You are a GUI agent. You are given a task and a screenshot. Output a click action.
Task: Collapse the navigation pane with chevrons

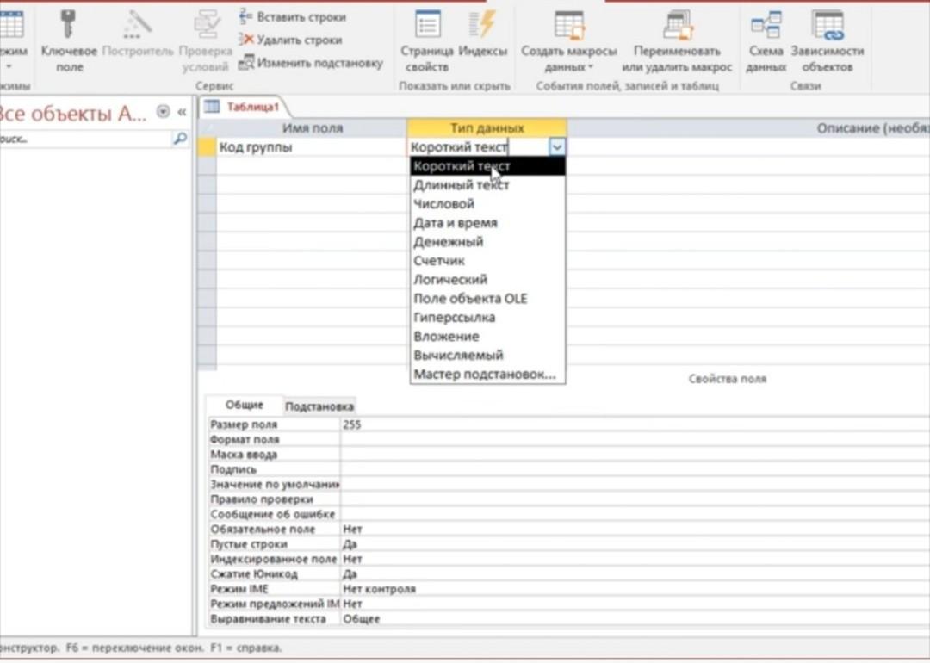tap(182, 111)
